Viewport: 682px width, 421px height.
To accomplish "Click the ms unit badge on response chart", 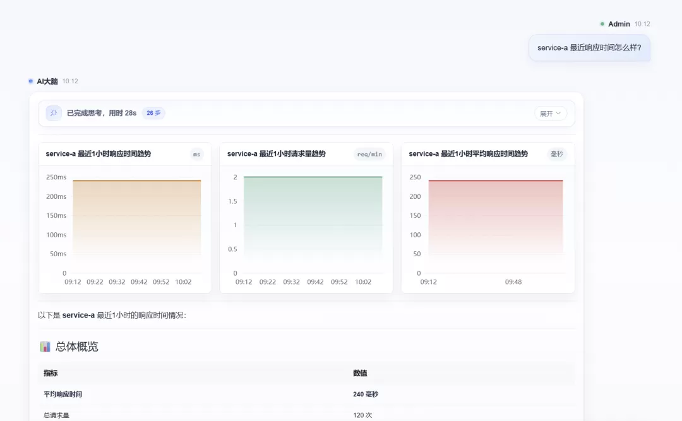I will [196, 155].
